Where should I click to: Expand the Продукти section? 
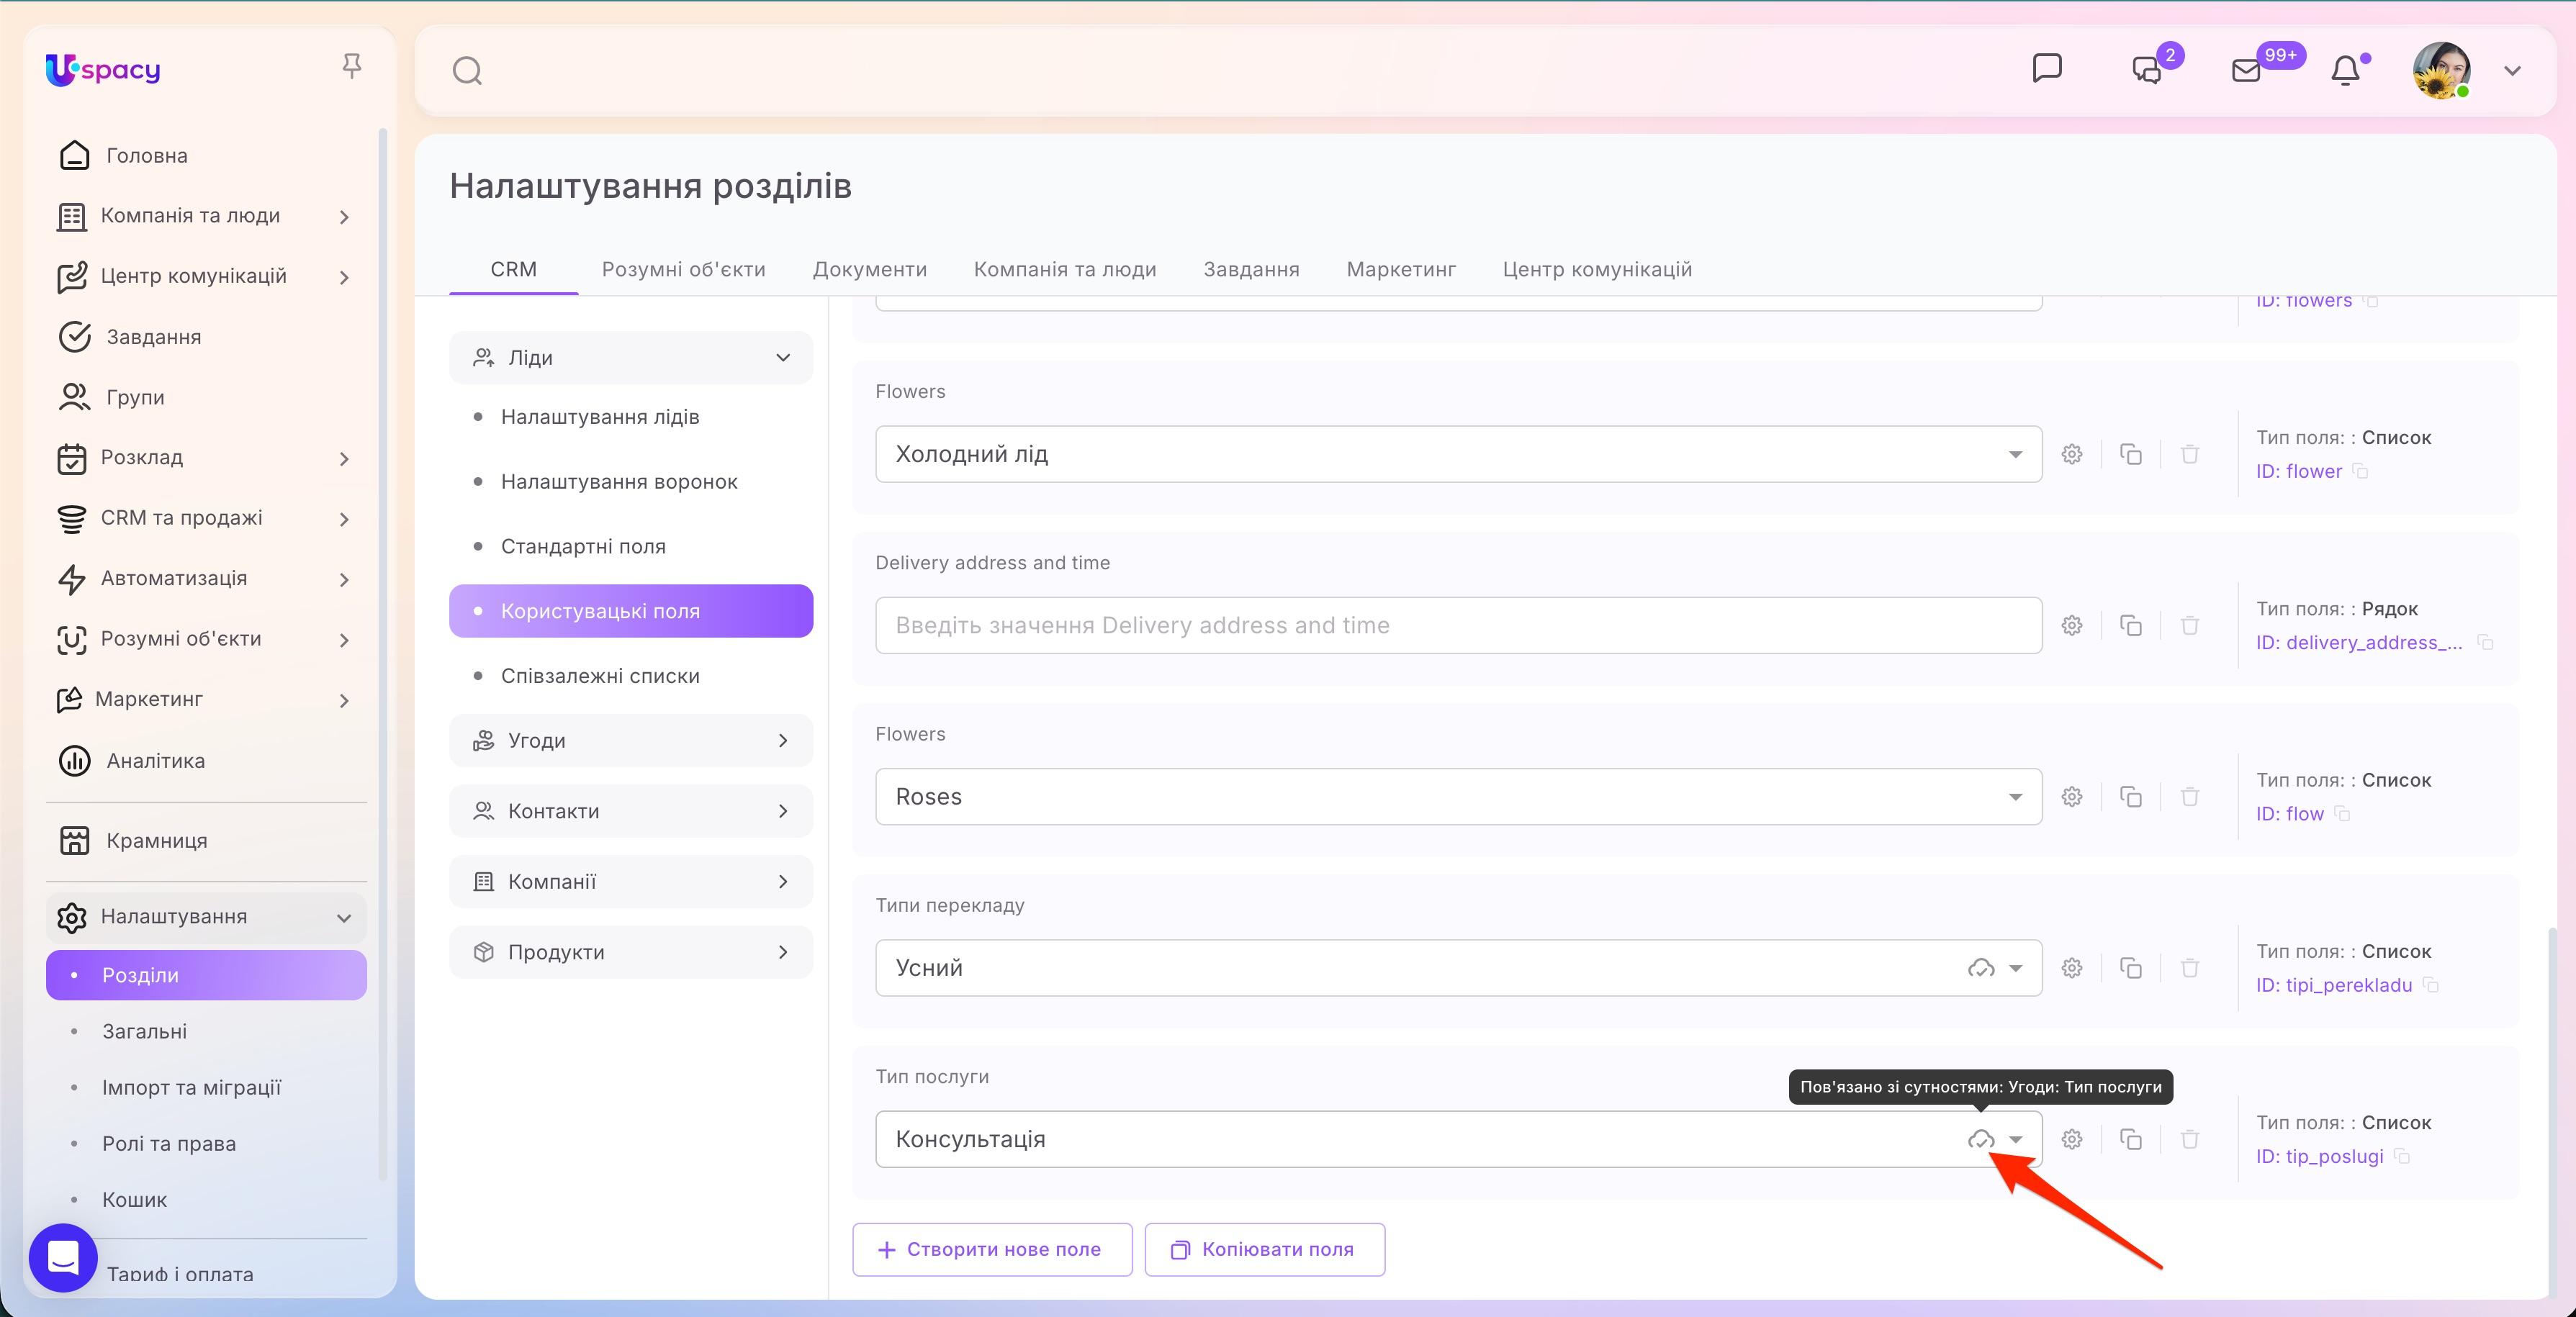[631, 952]
